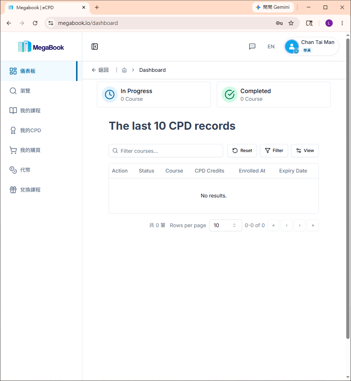Click the MegaBook logo
The image size is (351, 381).
(x=41, y=47)
